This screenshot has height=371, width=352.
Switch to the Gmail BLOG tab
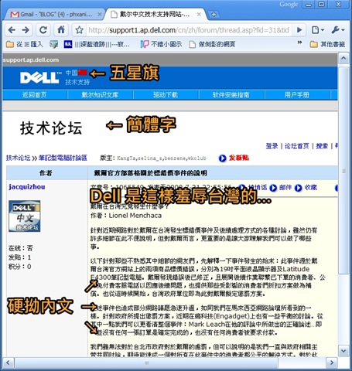[x=53, y=15]
